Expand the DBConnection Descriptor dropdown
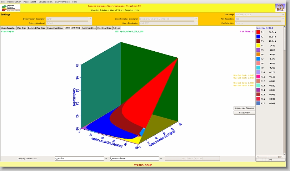The width and height of the screenshot is (290, 171). (x=90, y=19)
